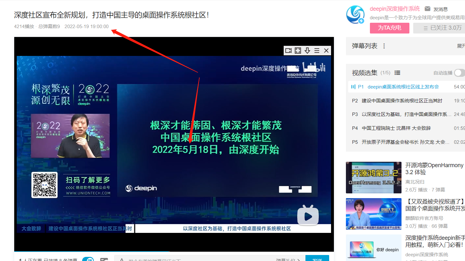The image size is (465, 261).
Task: Select episode P4 中国工程院院士 沈昌祥 大会致辞
Action: click(x=407, y=128)
